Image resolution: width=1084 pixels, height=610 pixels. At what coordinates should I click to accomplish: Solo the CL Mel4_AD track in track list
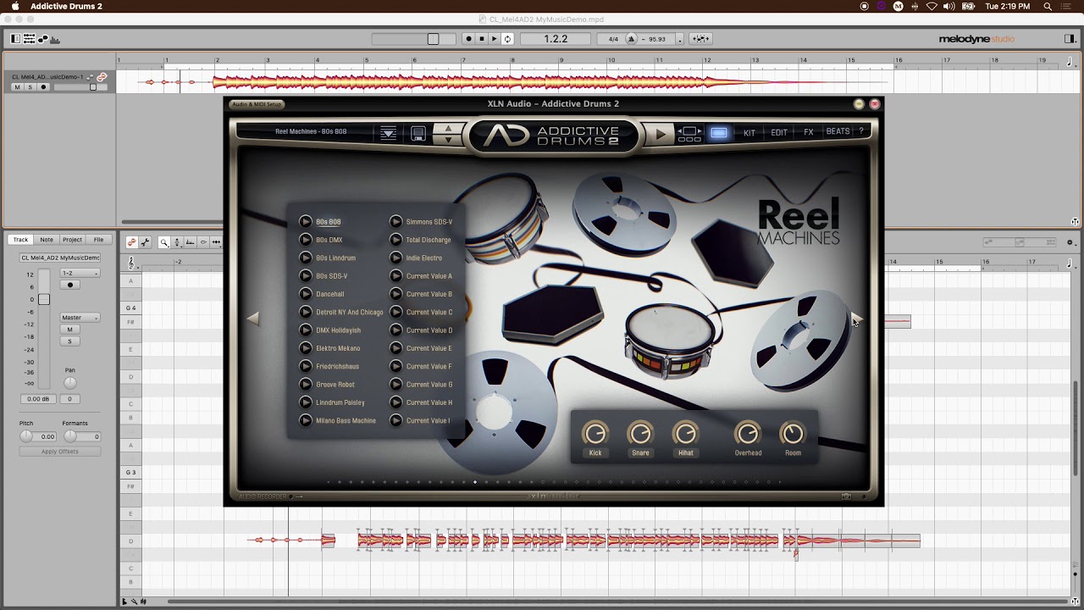point(30,87)
